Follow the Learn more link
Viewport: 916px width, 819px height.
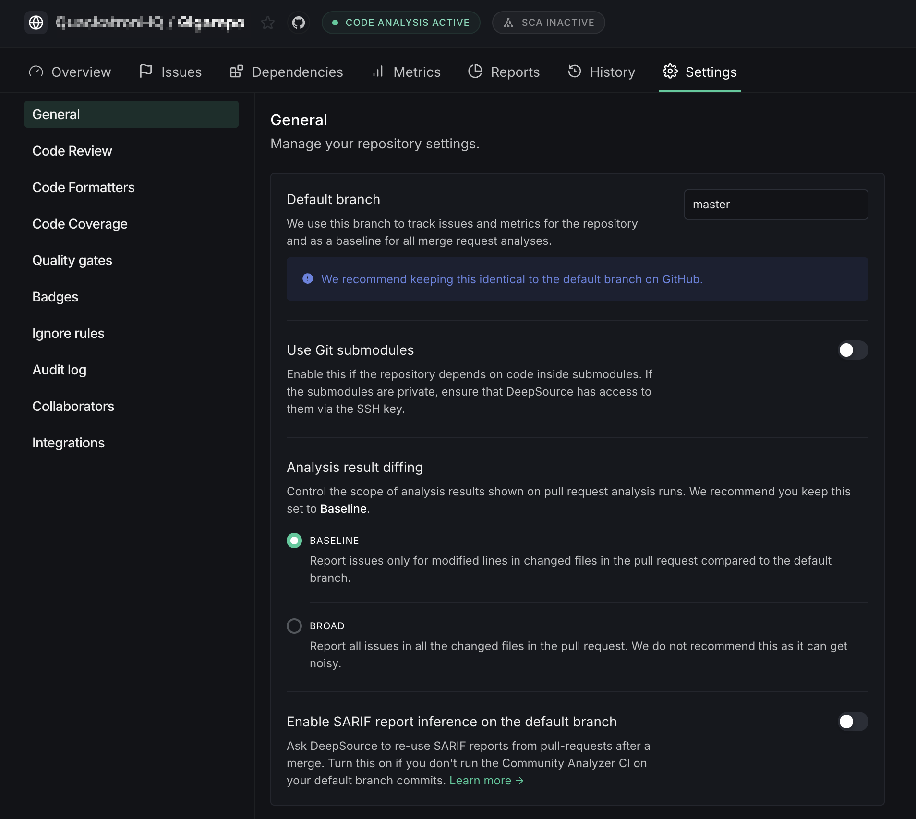(x=486, y=781)
